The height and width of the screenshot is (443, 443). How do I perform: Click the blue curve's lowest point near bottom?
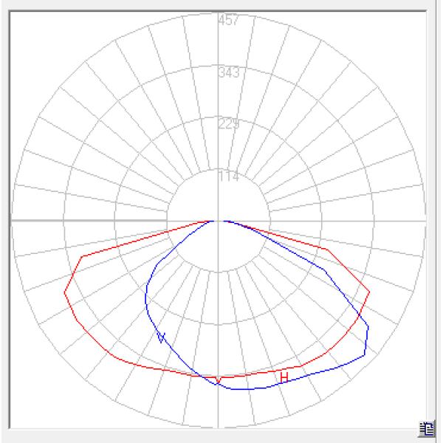244,389
